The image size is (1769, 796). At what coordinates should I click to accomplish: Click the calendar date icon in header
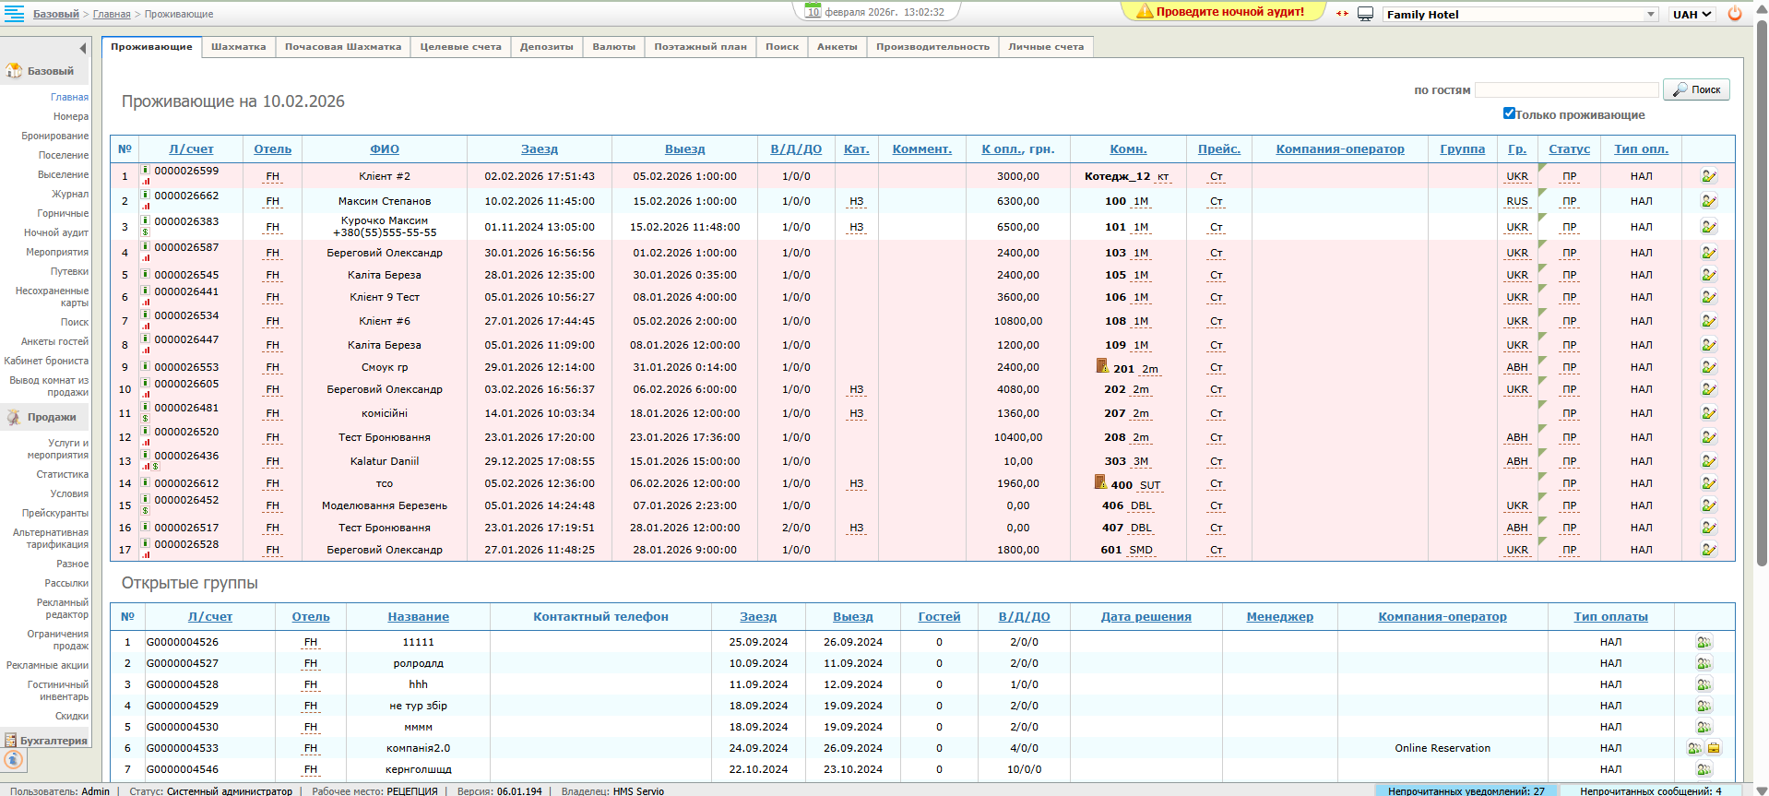pos(813,12)
